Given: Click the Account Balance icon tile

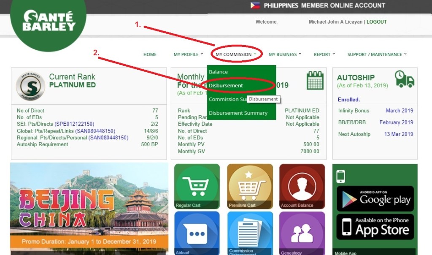Looking at the screenshot, I should (302, 186).
